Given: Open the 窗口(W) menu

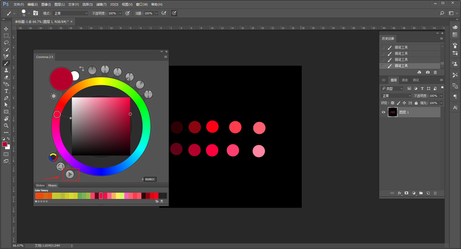Looking at the screenshot, I should [x=142, y=5].
